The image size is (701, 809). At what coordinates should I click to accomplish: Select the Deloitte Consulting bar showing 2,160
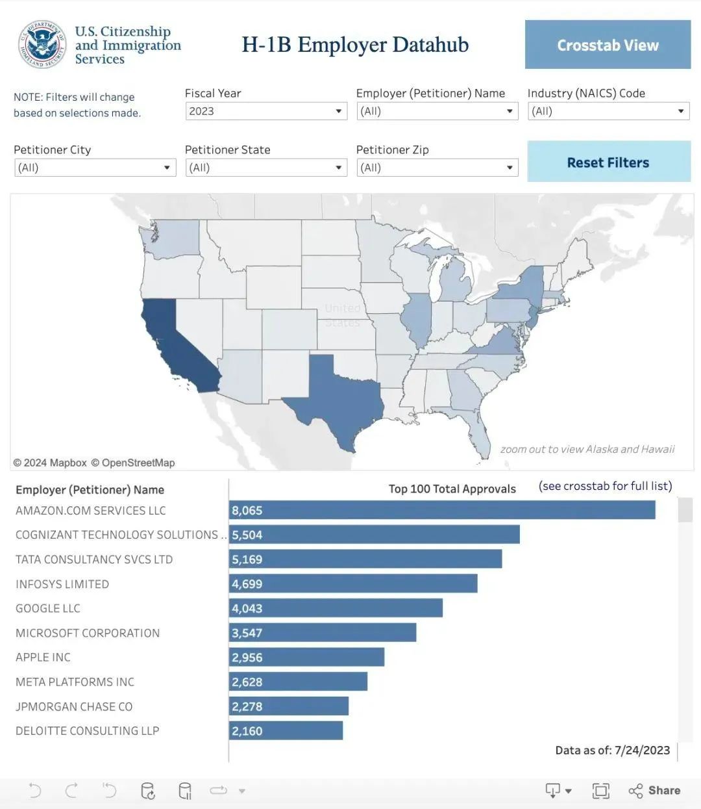point(286,730)
